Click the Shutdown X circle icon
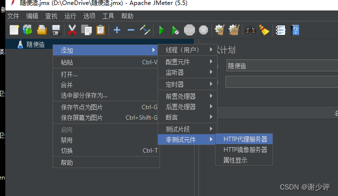 (203, 30)
